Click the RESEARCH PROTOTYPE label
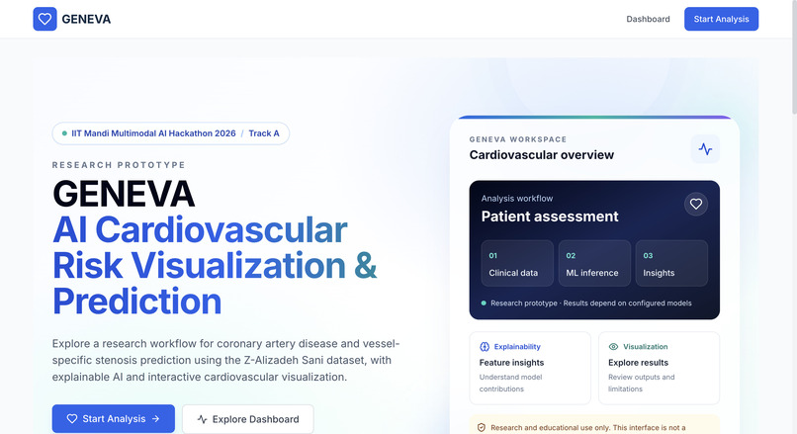The image size is (797, 434). (x=119, y=165)
